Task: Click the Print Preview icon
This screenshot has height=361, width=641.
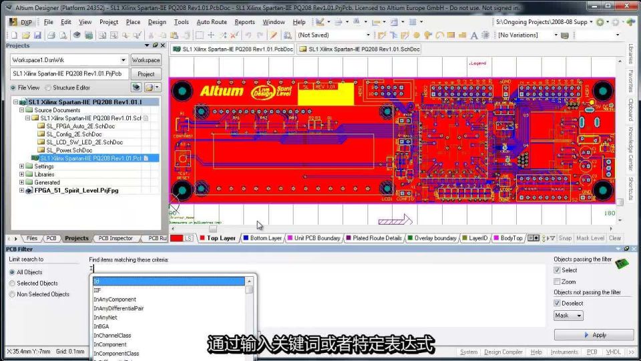Action: [x=63, y=35]
